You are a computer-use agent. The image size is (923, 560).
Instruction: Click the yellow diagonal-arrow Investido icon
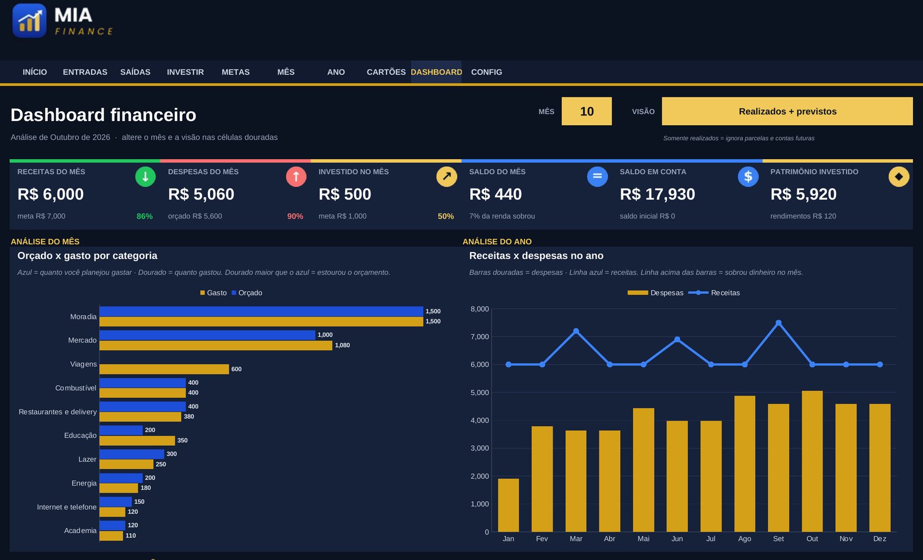447,176
